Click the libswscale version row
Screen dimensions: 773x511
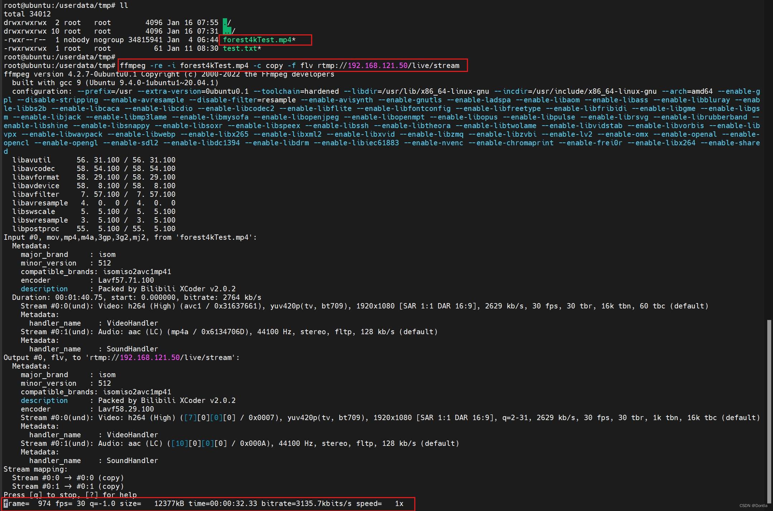click(x=94, y=211)
